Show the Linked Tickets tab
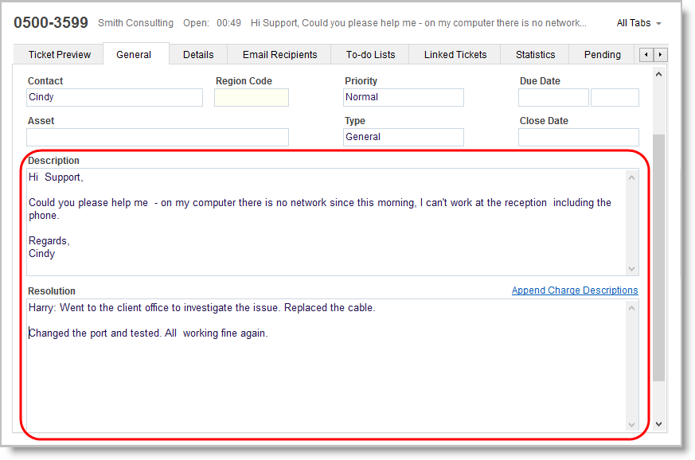Viewport: 695px width, 460px height. (x=455, y=55)
